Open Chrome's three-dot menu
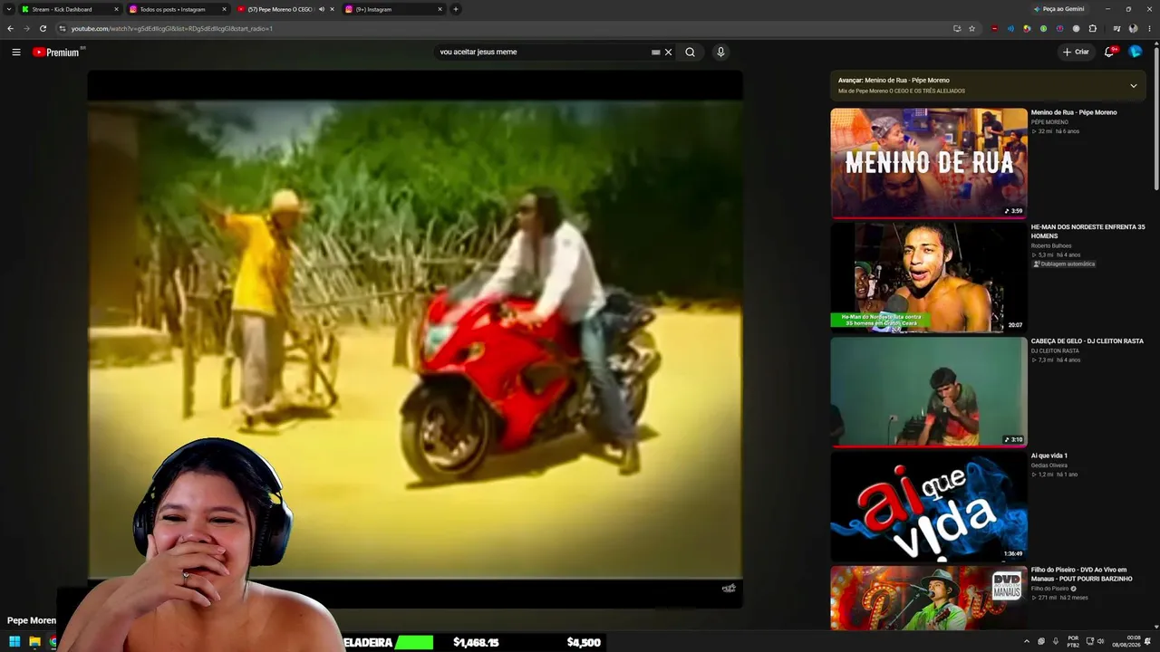The width and height of the screenshot is (1160, 652). pyautogui.click(x=1149, y=28)
